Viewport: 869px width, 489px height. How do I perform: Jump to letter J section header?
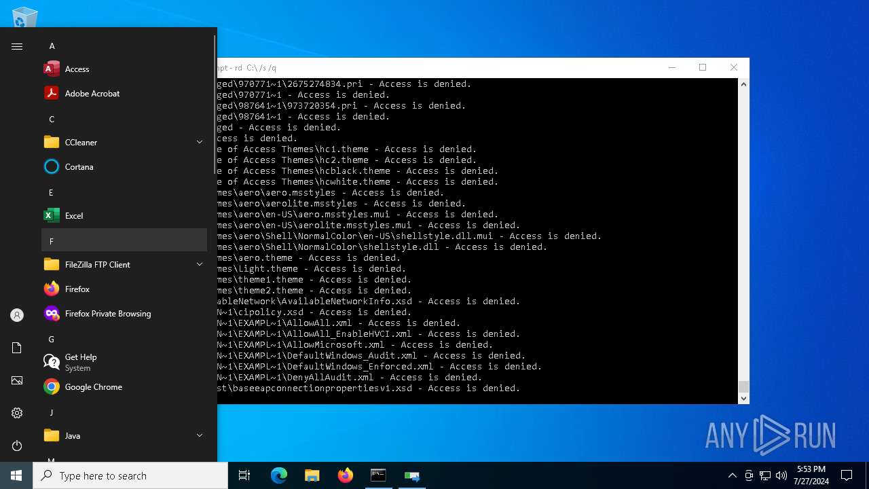[x=124, y=413]
